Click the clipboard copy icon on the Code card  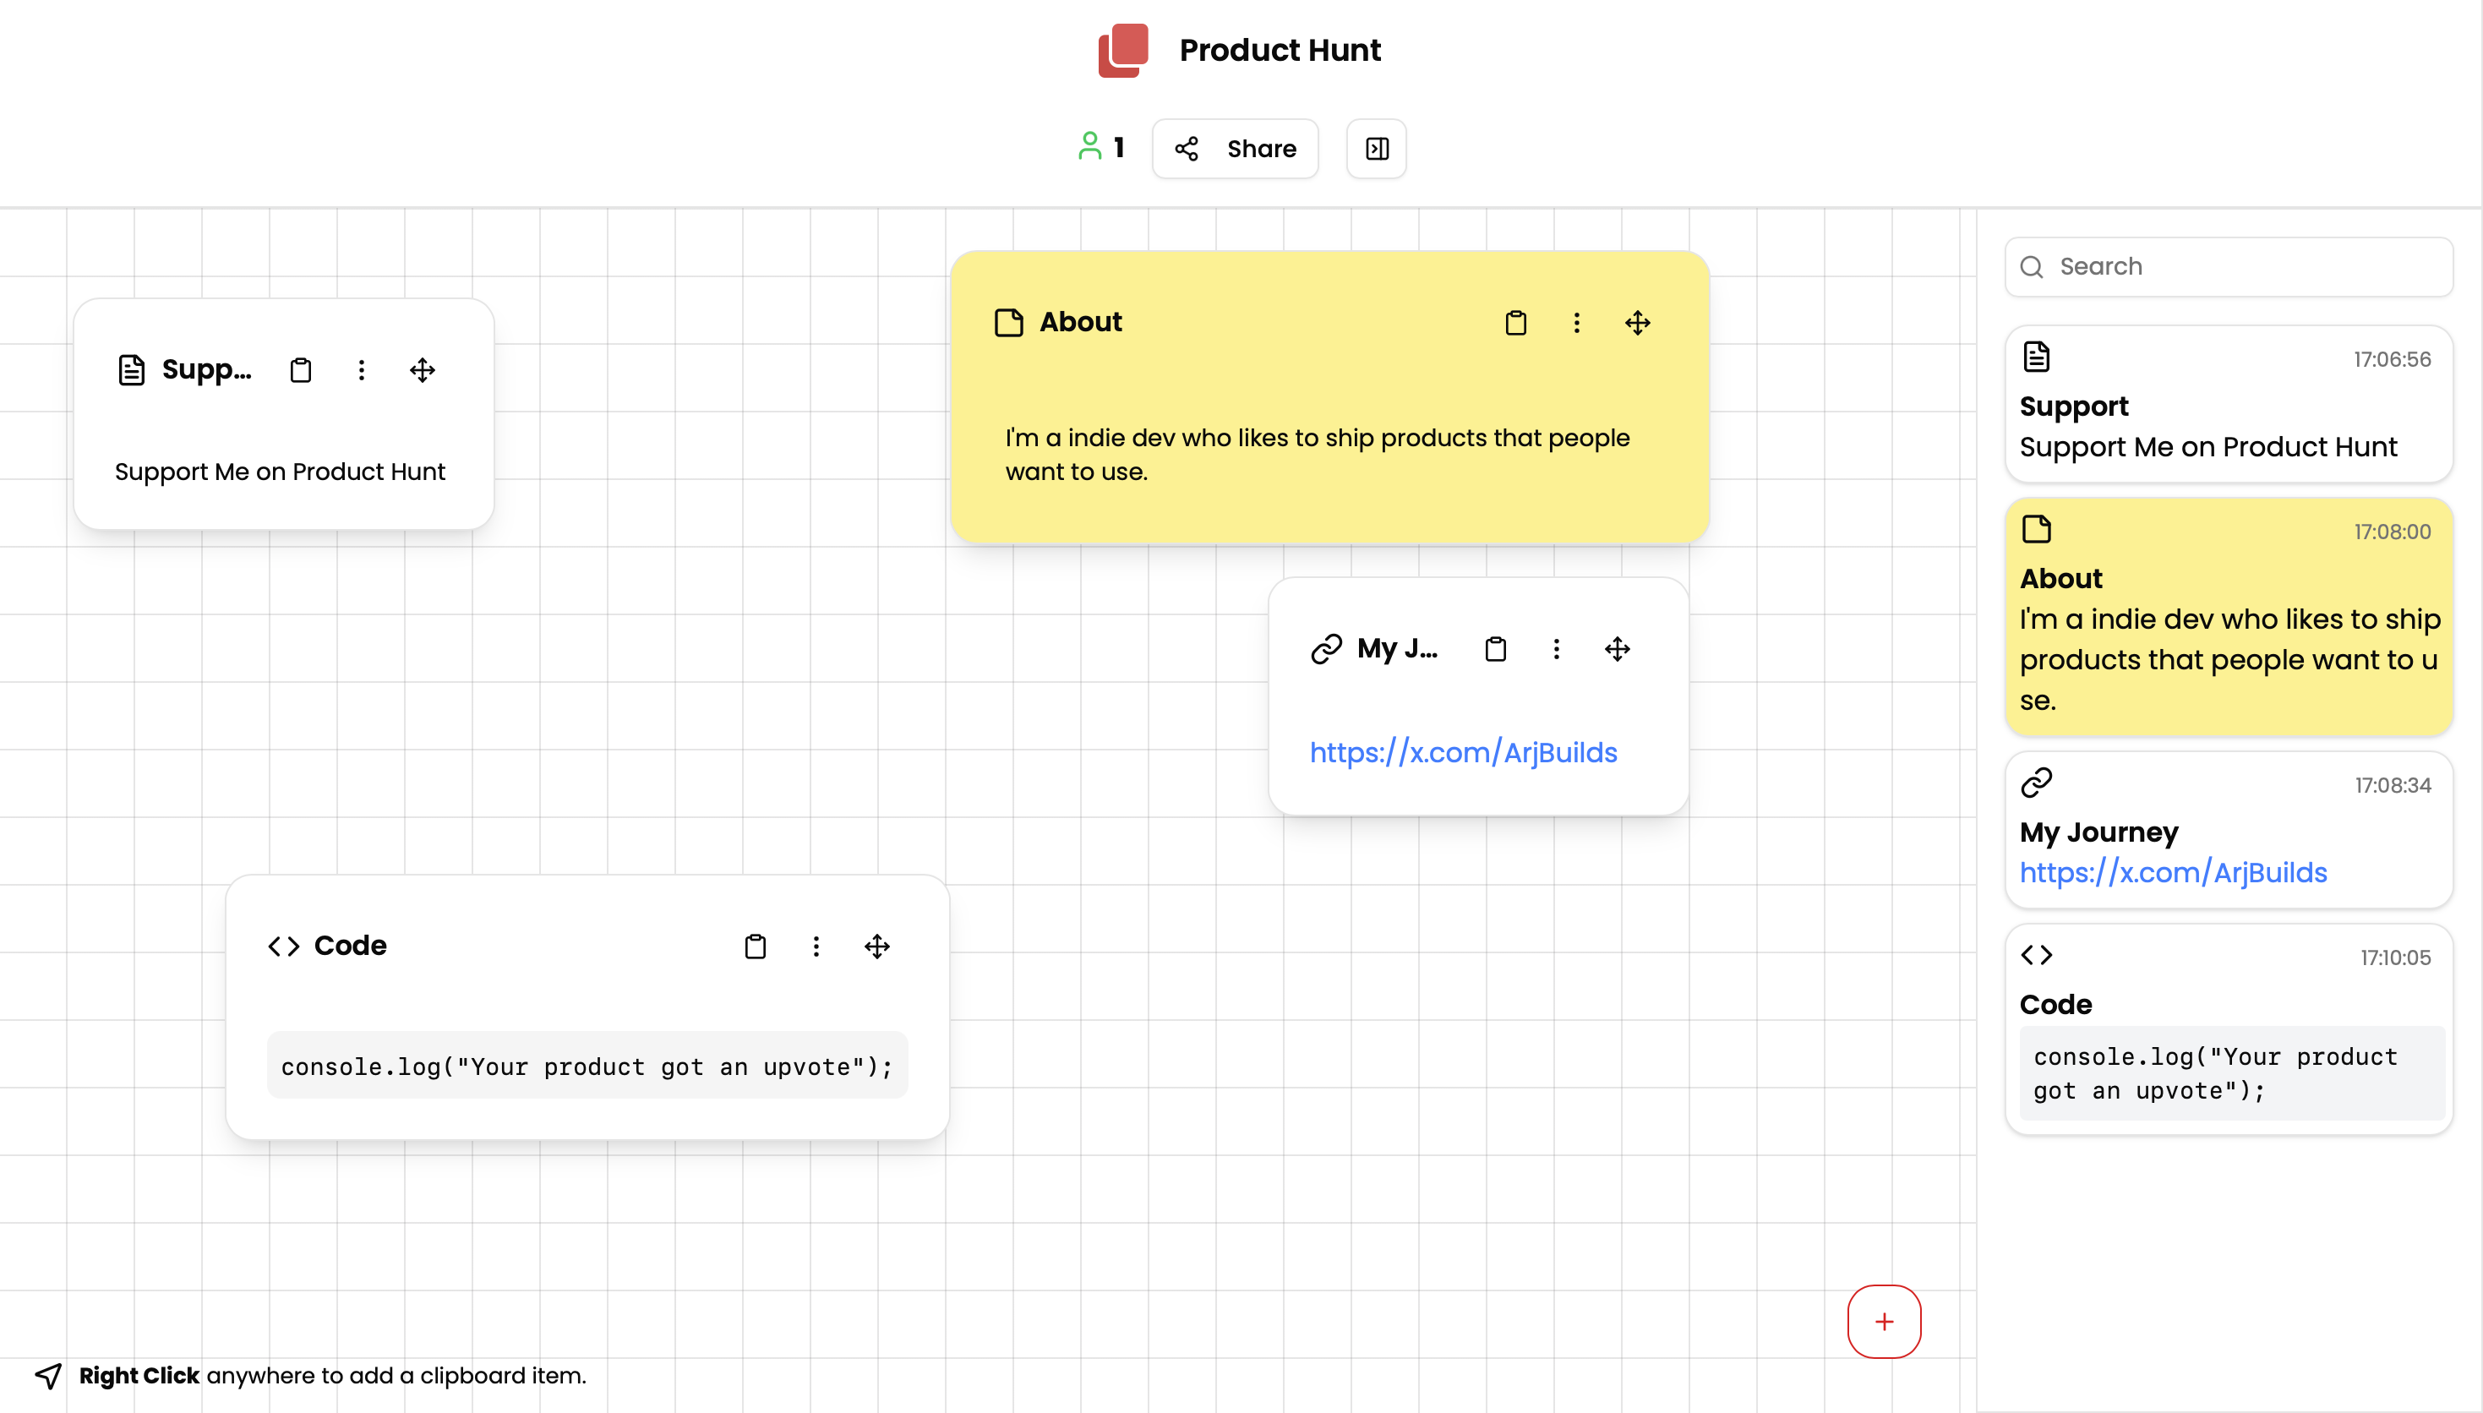click(x=755, y=947)
